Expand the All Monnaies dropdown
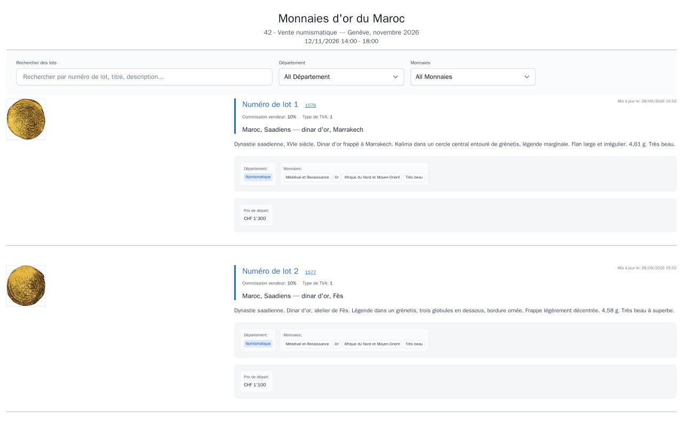Screen dimensions: 683x427 click(473, 77)
